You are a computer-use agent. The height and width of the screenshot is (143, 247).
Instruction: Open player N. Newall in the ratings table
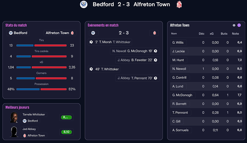[x=179, y=69]
